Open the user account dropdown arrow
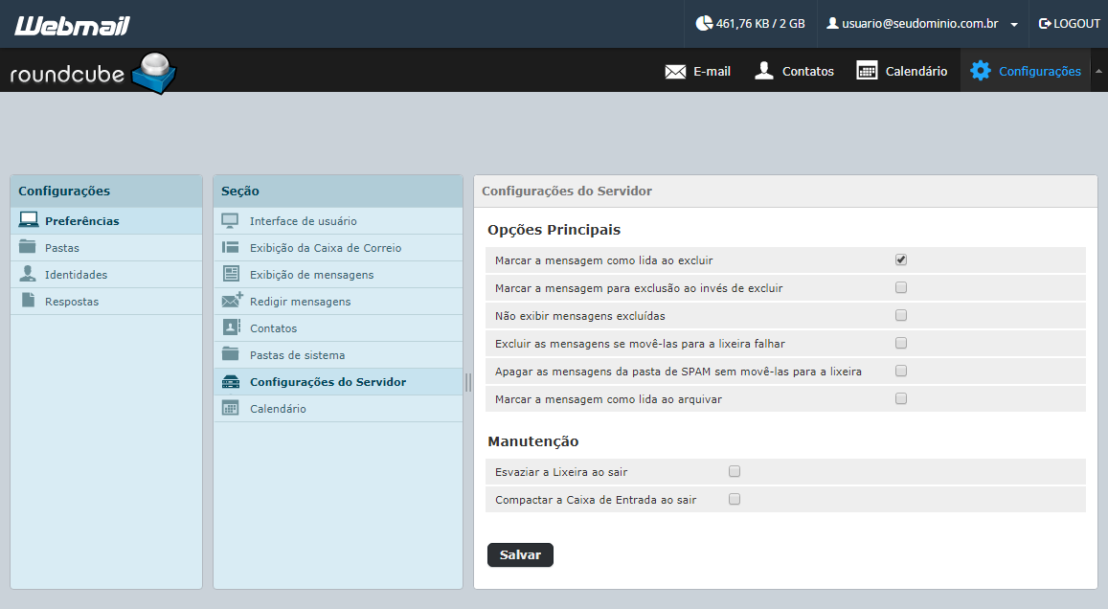 click(1014, 25)
